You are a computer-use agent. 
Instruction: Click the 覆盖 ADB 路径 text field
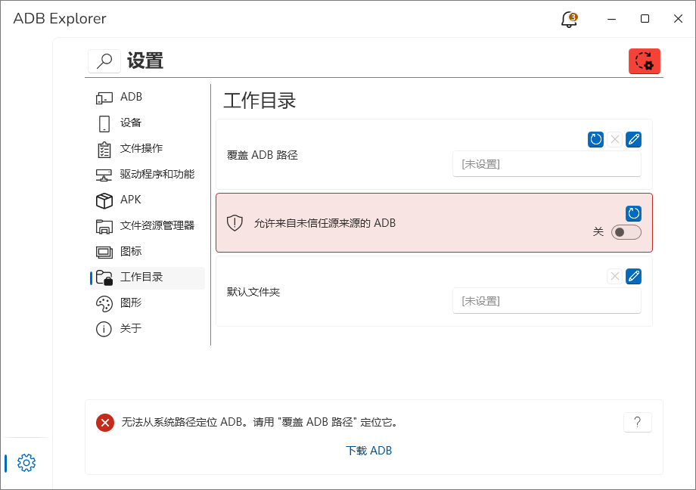pyautogui.click(x=547, y=164)
